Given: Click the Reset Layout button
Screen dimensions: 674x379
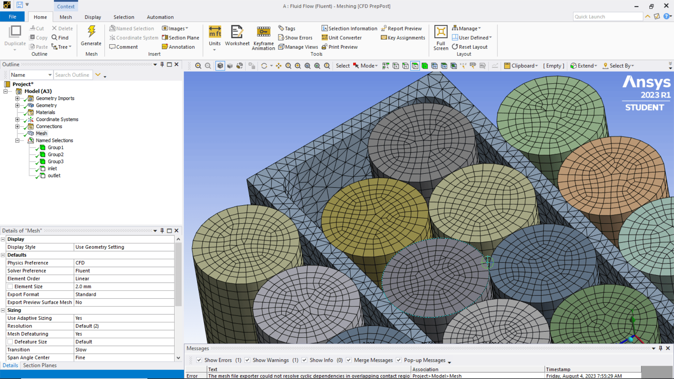Looking at the screenshot, I should 470,47.
